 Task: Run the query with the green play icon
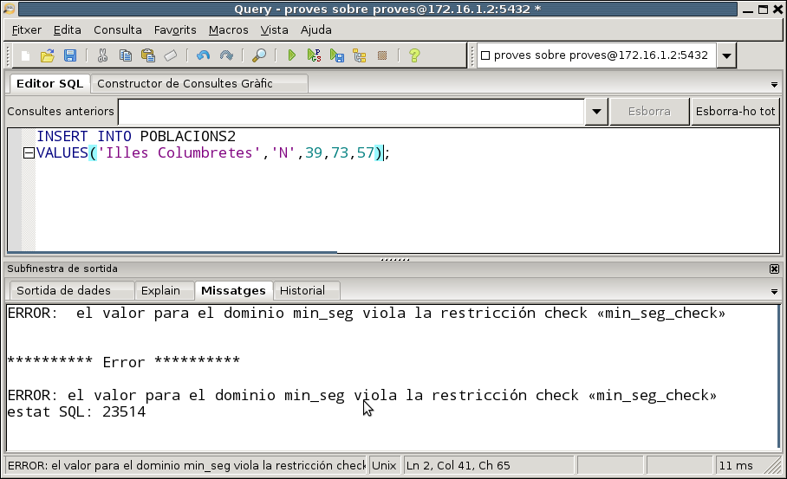tap(292, 55)
